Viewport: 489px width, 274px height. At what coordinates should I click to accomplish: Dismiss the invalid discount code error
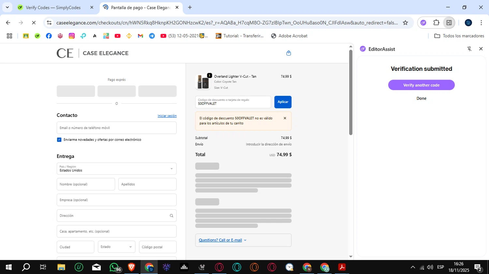point(285,118)
